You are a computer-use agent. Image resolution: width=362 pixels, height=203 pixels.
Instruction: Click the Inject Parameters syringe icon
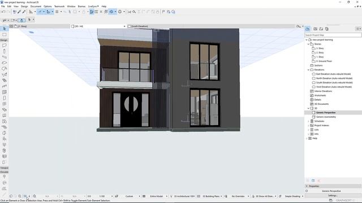[24, 12]
